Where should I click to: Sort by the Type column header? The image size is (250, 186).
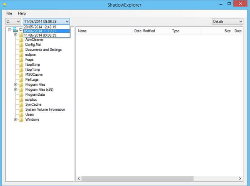click(186, 31)
